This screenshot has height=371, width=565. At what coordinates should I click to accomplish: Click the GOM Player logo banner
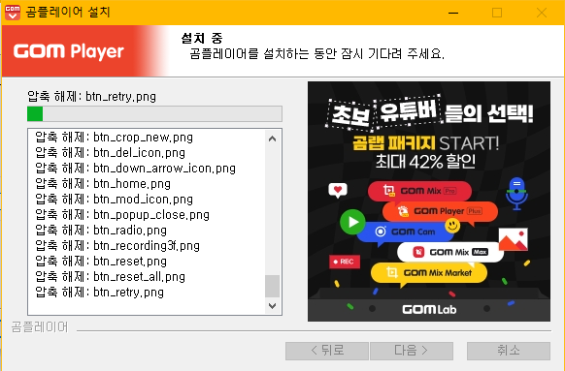coord(85,50)
